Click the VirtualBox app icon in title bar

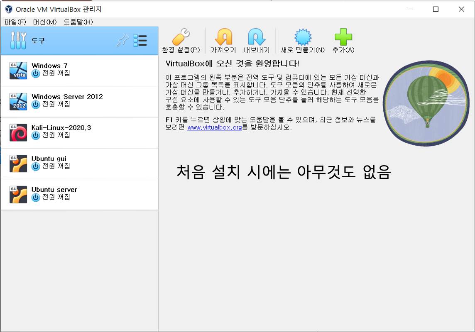point(9,10)
